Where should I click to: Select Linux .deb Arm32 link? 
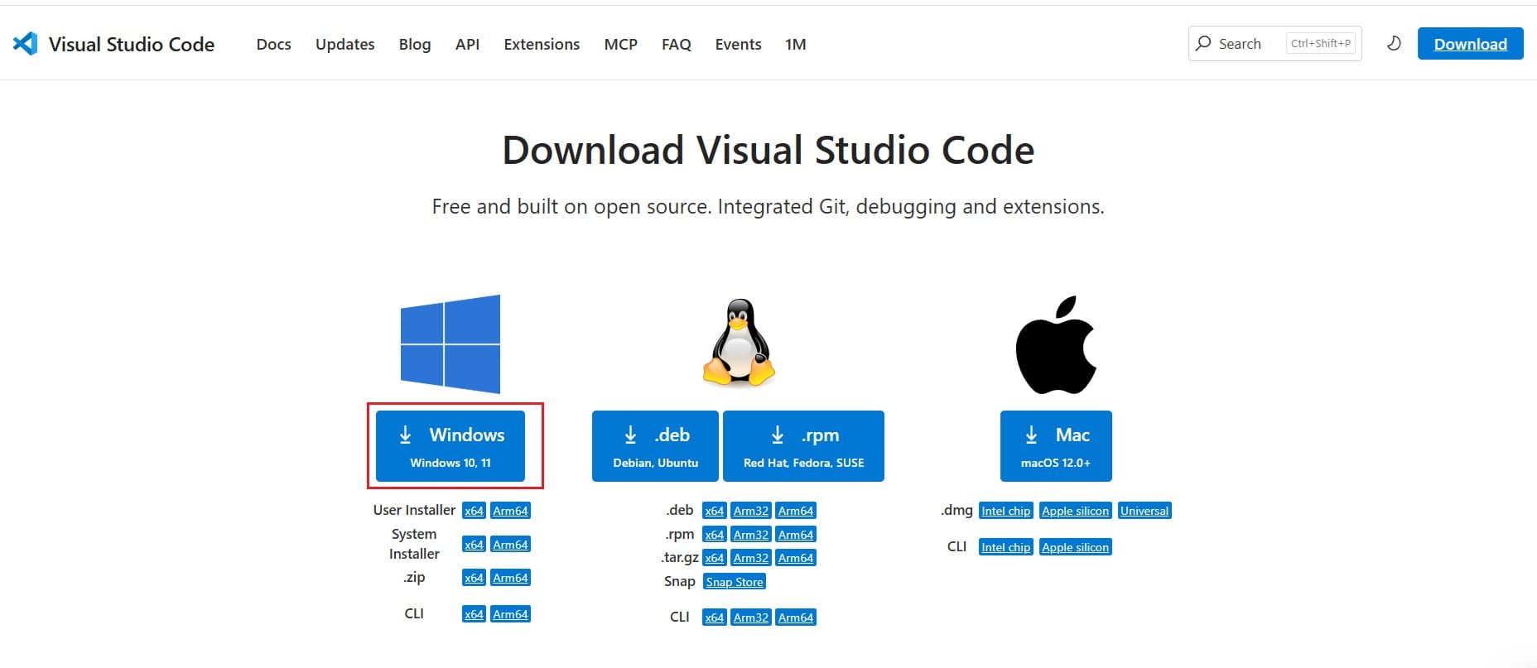pos(751,511)
